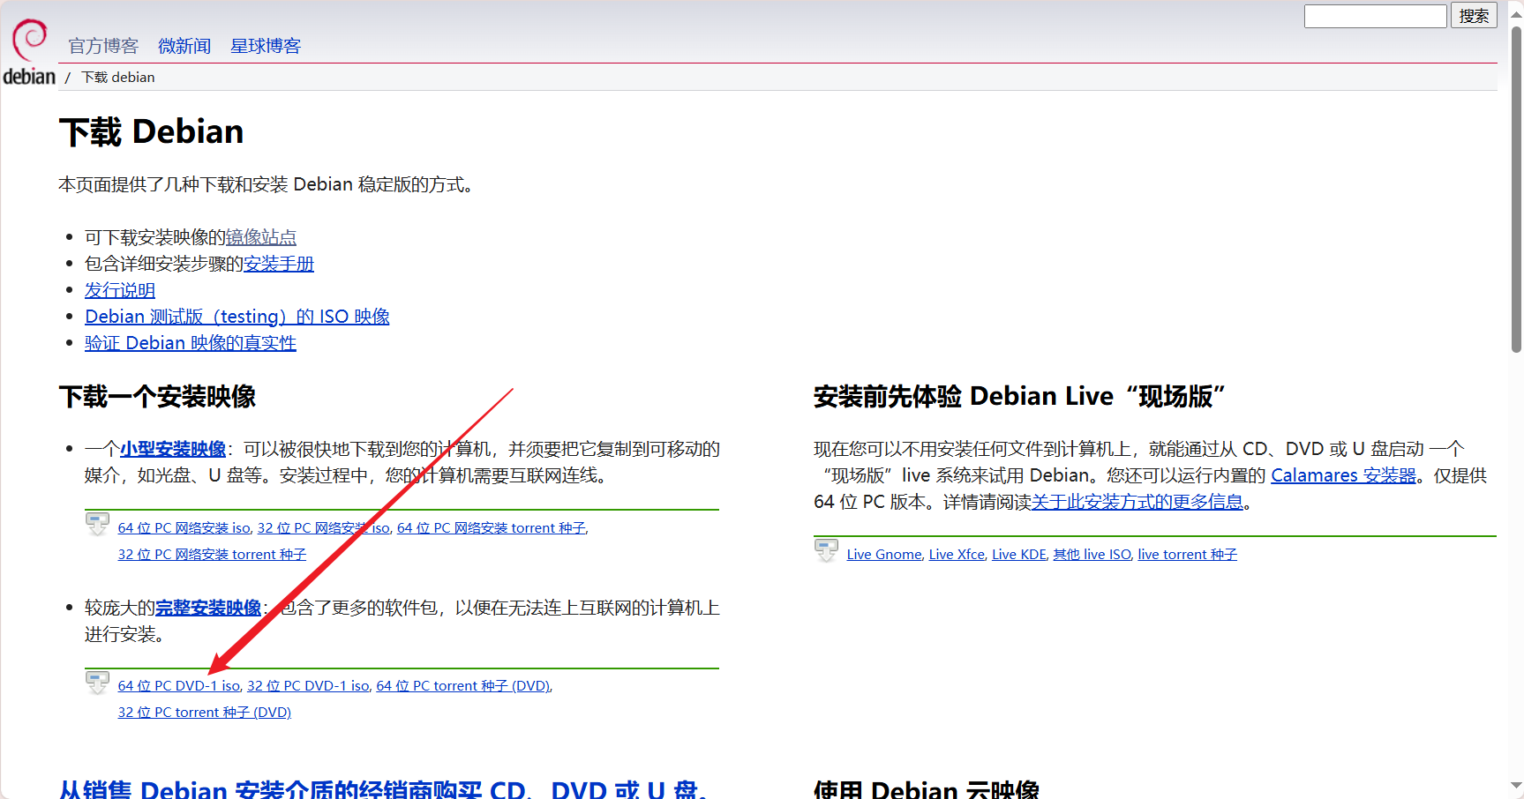Download 32 位 PC DVD-1 iso
The width and height of the screenshot is (1524, 799).
[308, 686]
